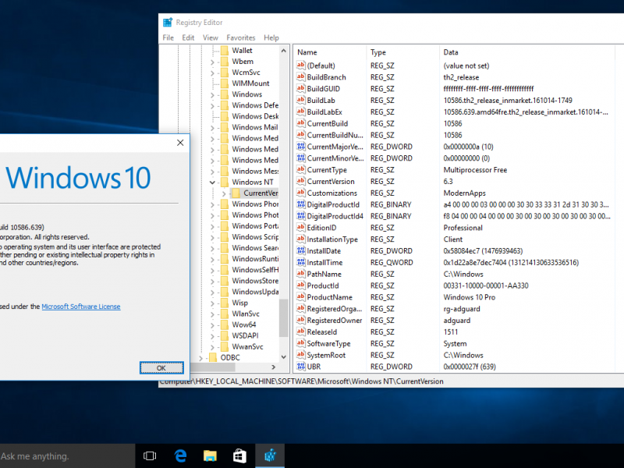Click the BuildBranch string value icon
The width and height of the screenshot is (624, 468).
[301, 76]
